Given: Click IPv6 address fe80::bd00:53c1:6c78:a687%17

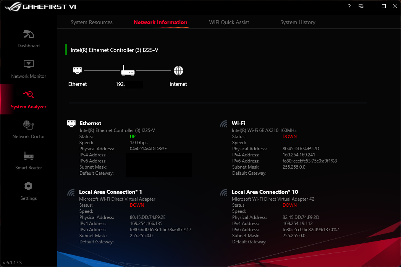Looking at the screenshot, I should click(x=160, y=230).
